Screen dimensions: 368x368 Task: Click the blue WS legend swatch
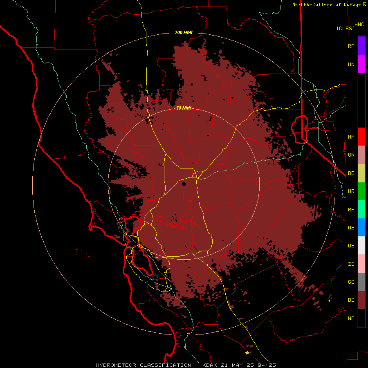tap(361, 227)
